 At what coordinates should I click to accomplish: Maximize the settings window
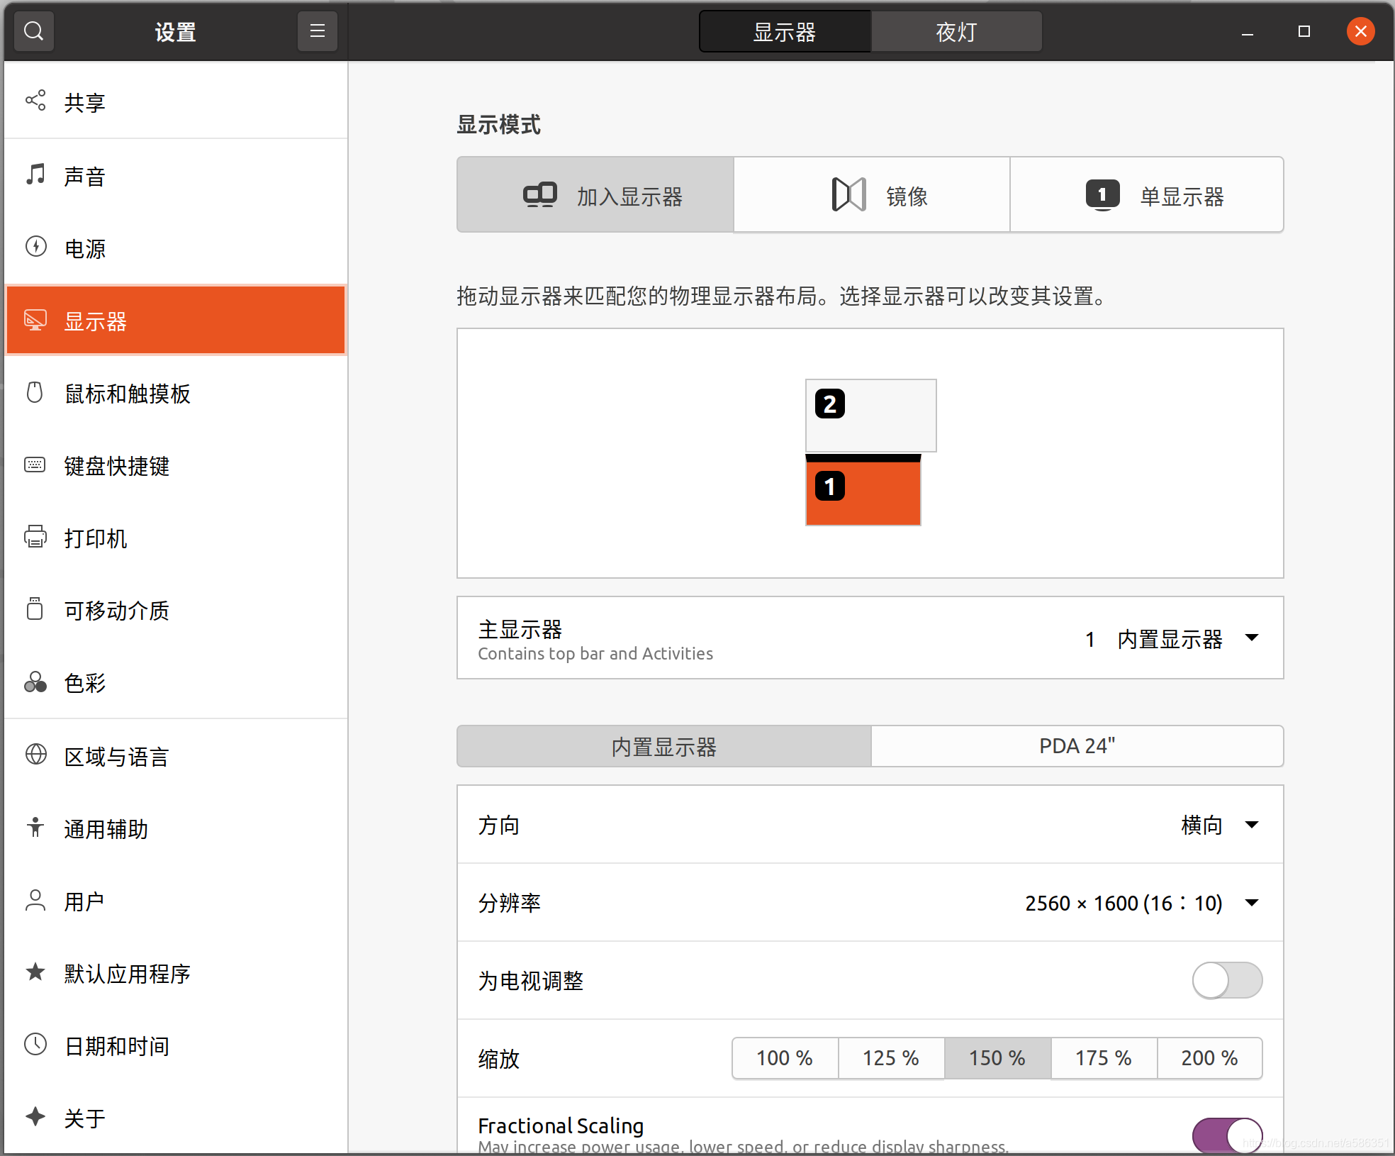[1304, 32]
